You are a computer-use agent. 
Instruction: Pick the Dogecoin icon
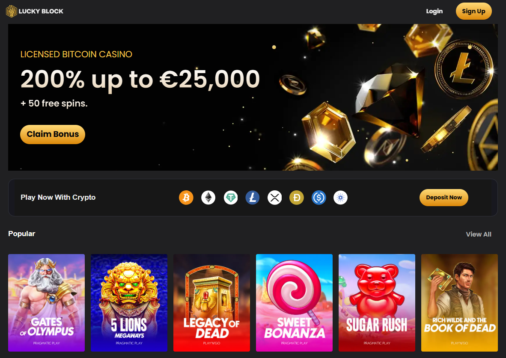pyautogui.click(x=297, y=197)
